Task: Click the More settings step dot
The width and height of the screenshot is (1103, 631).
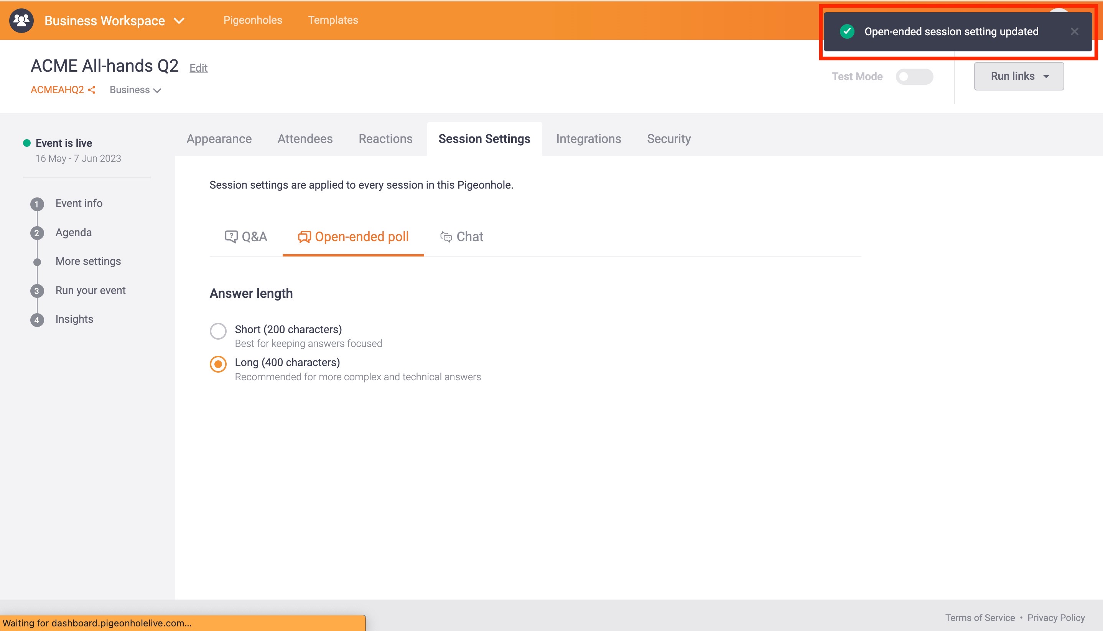Action: pyautogui.click(x=37, y=262)
